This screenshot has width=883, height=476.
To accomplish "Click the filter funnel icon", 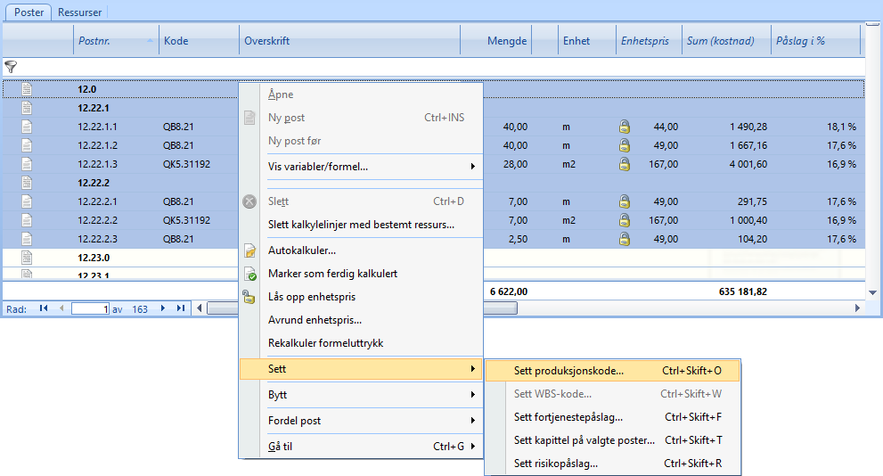I will coord(11,67).
